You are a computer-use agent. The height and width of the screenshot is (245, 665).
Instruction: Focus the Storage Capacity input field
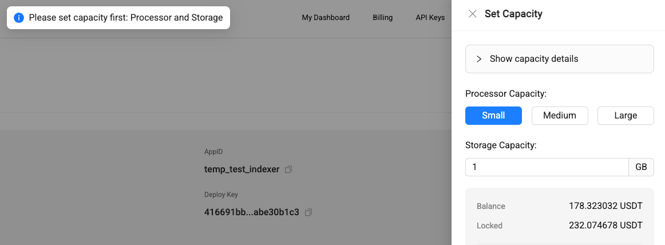click(x=547, y=167)
